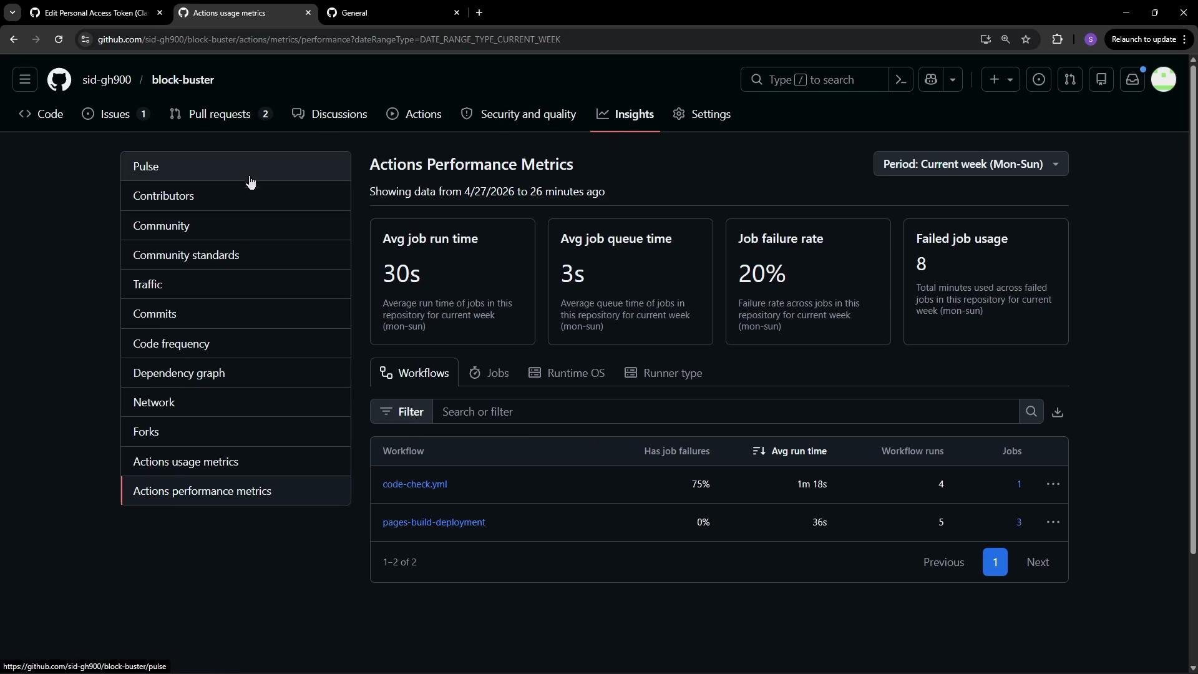Focus the Search or filter field
Viewport: 1198px width, 674px height.
coord(726,411)
